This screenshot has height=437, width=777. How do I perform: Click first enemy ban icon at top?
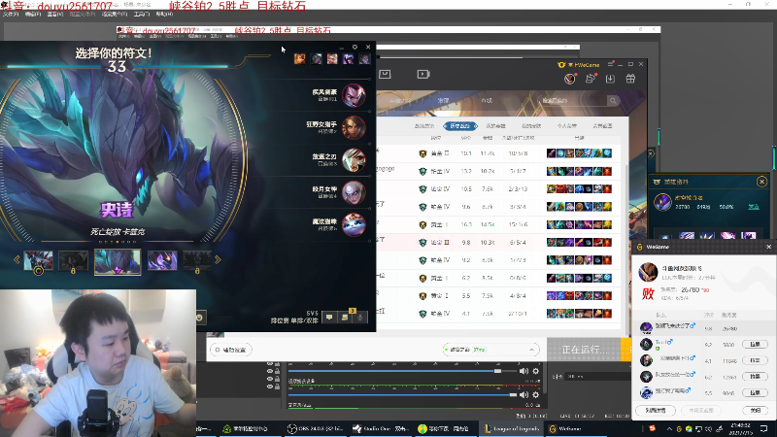(300, 59)
